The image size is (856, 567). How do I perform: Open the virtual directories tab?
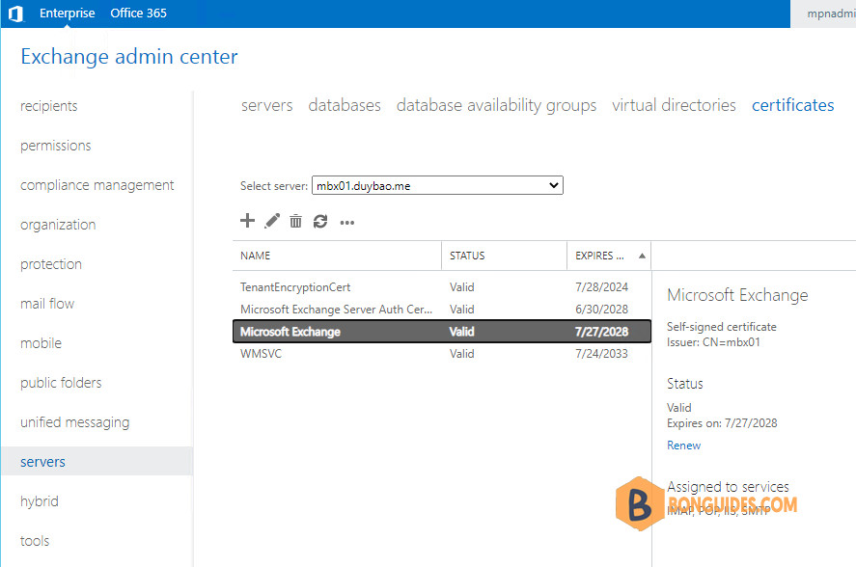674,105
